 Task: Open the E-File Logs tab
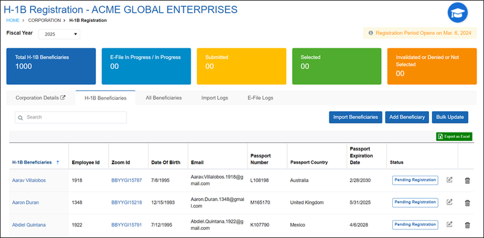[260, 98]
